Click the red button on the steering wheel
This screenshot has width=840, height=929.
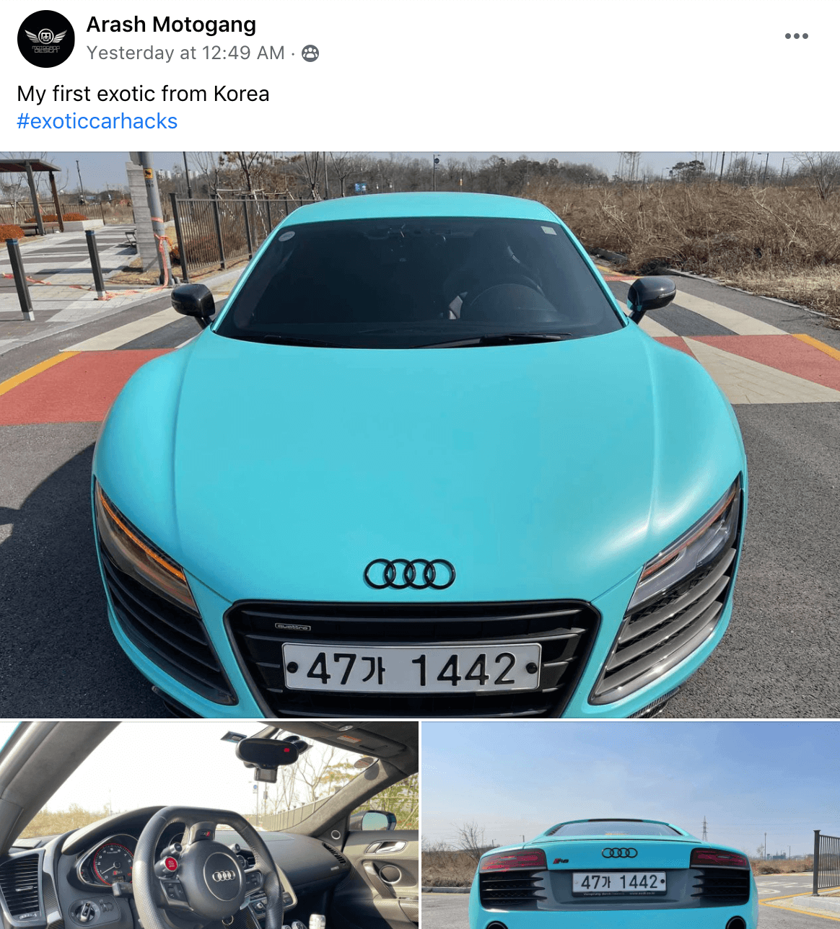coord(172,863)
